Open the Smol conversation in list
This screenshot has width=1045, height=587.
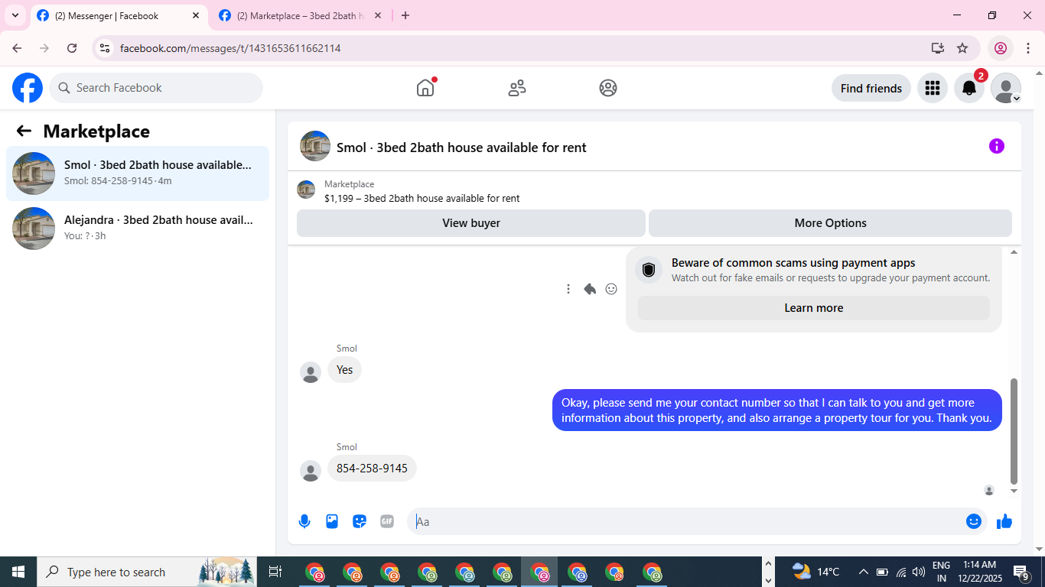coord(138,174)
